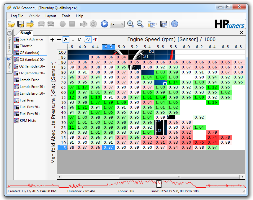Image resolution: width=253 pixels, height=200 pixels.
Task: Click the zoom out magnifier icon
Action: pyautogui.click(x=140, y=24)
